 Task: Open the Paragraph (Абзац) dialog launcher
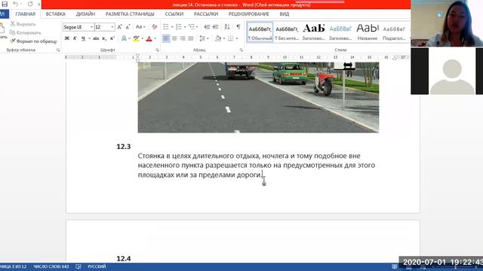(241, 50)
